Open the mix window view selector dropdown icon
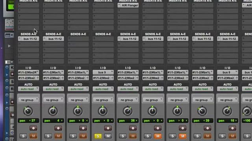The width and height of the screenshot is (252, 141). (9, 35)
